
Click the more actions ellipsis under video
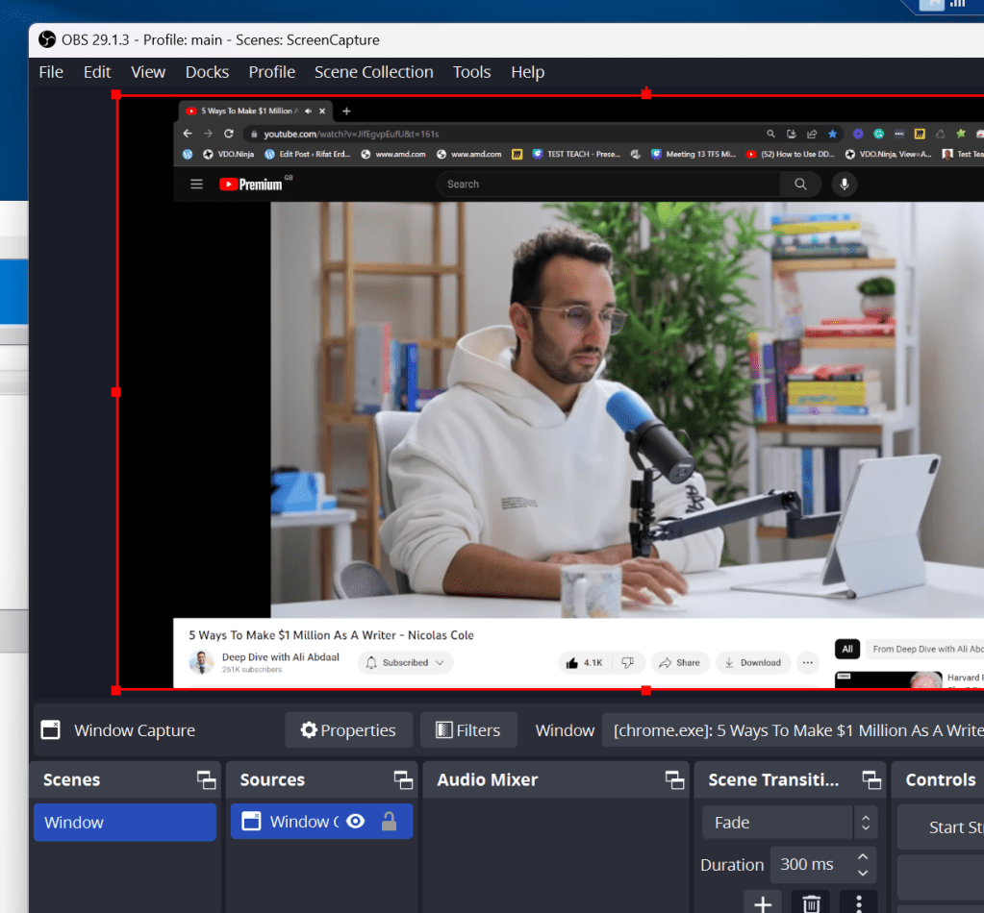(x=808, y=663)
